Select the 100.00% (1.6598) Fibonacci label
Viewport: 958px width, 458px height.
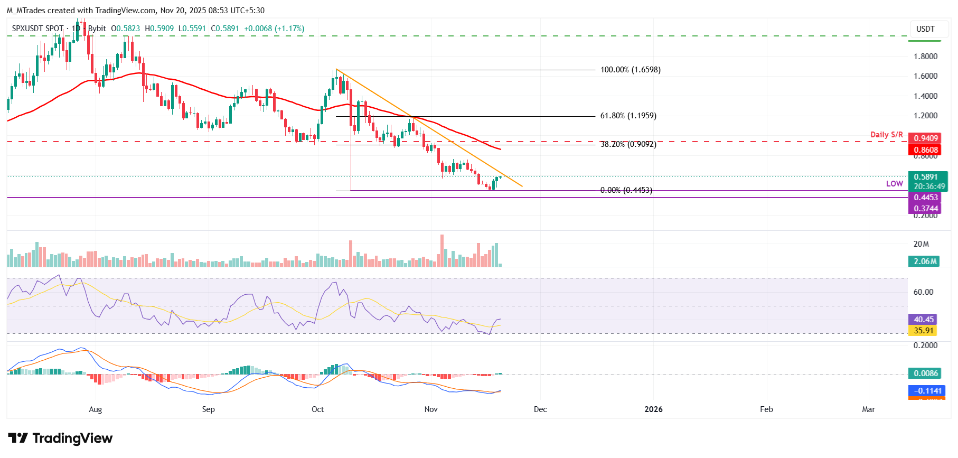pos(630,70)
